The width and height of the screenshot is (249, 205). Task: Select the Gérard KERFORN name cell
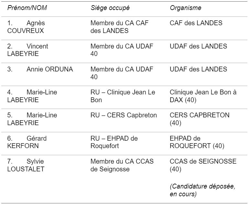click(27, 142)
